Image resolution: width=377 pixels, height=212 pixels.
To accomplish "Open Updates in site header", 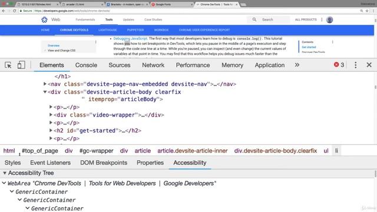I will [x=128, y=19].
